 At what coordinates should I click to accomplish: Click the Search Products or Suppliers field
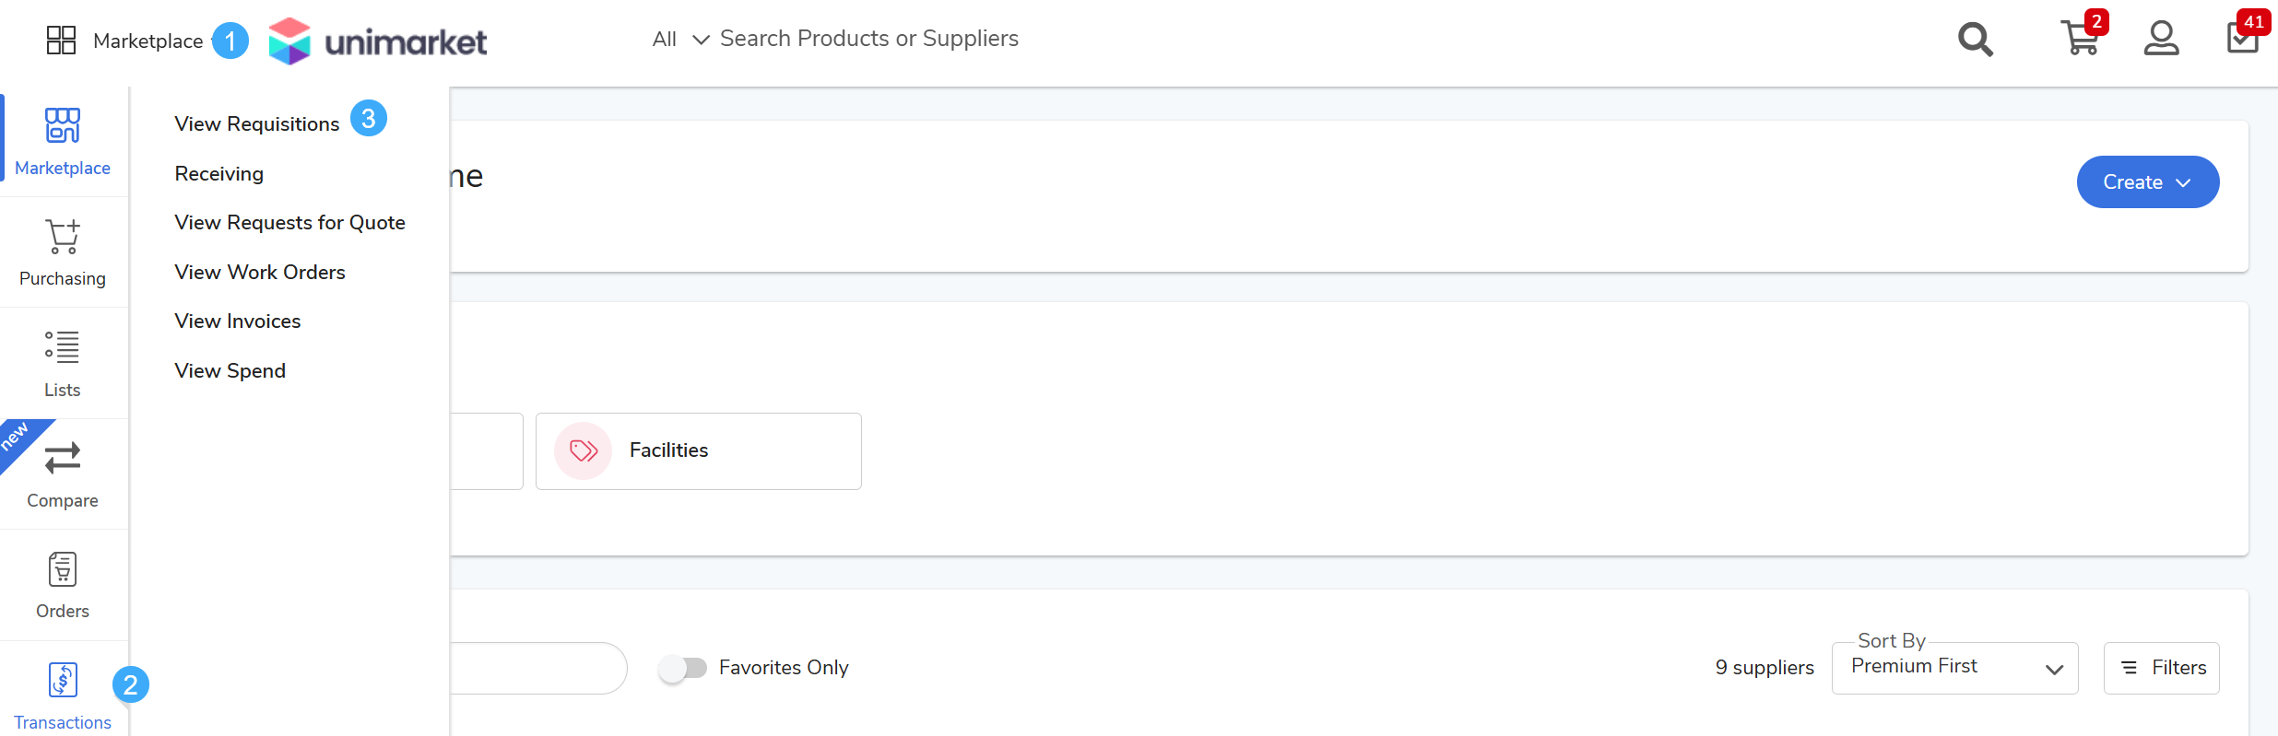(x=868, y=39)
